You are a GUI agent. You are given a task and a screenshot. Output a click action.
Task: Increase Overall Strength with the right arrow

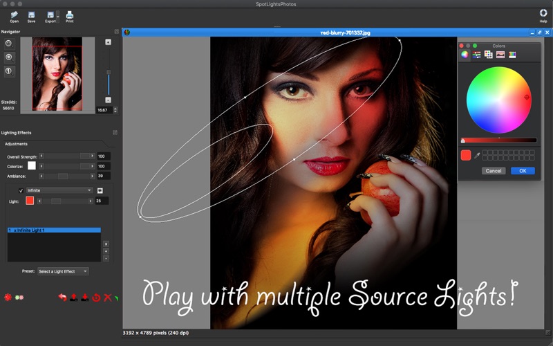pos(93,156)
